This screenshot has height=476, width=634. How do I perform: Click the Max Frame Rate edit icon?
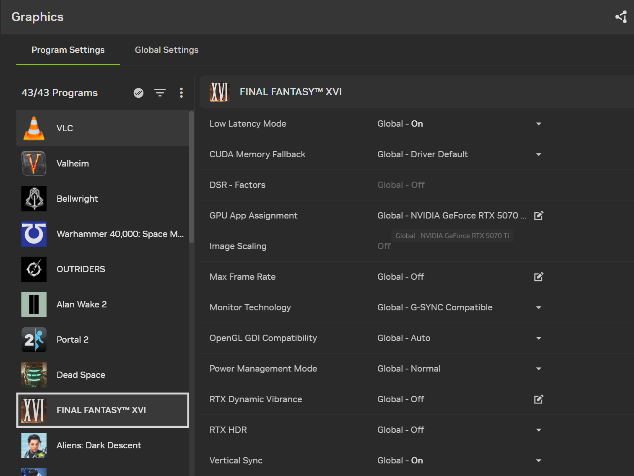[539, 277]
